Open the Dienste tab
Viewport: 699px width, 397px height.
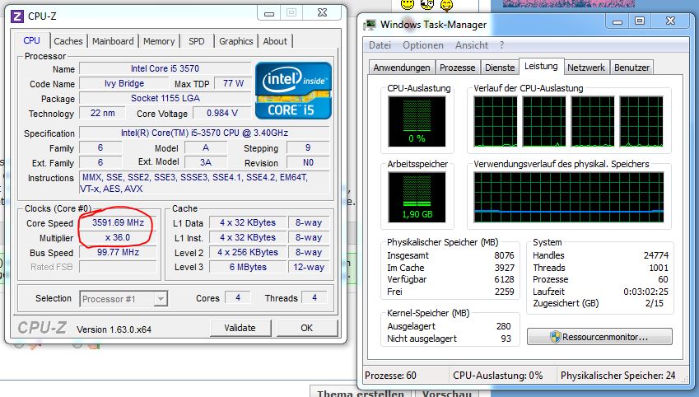(x=500, y=68)
